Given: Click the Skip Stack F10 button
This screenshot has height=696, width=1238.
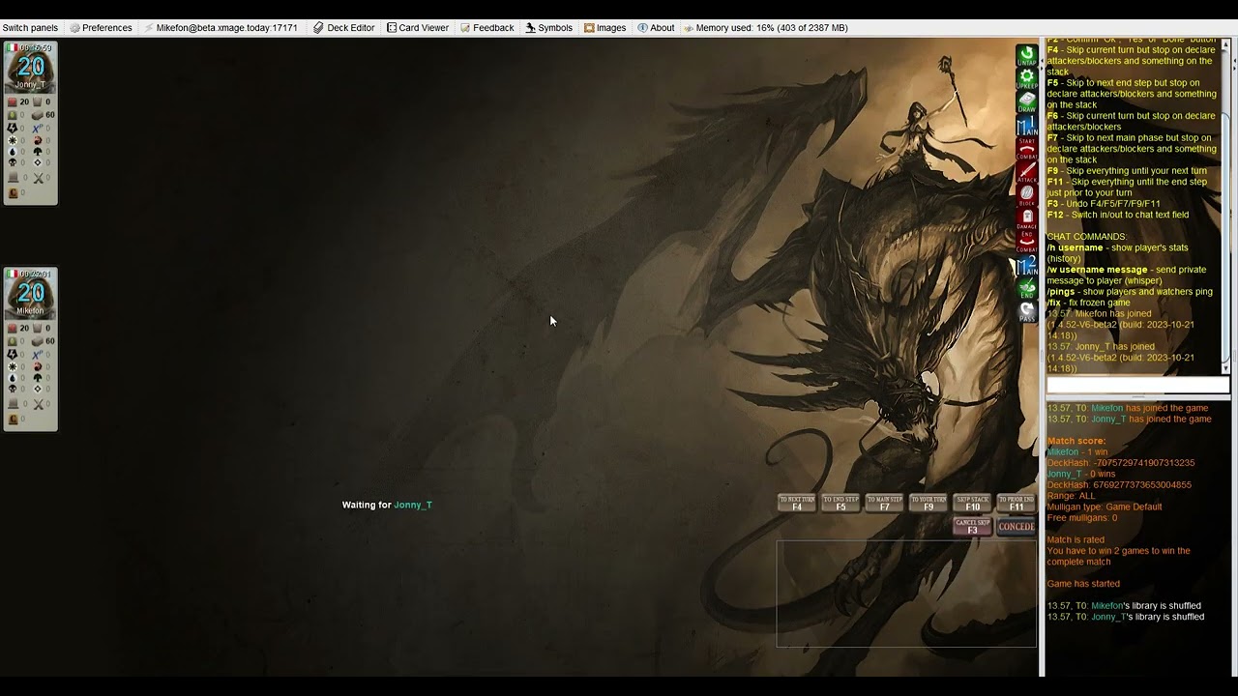Looking at the screenshot, I should point(972,503).
